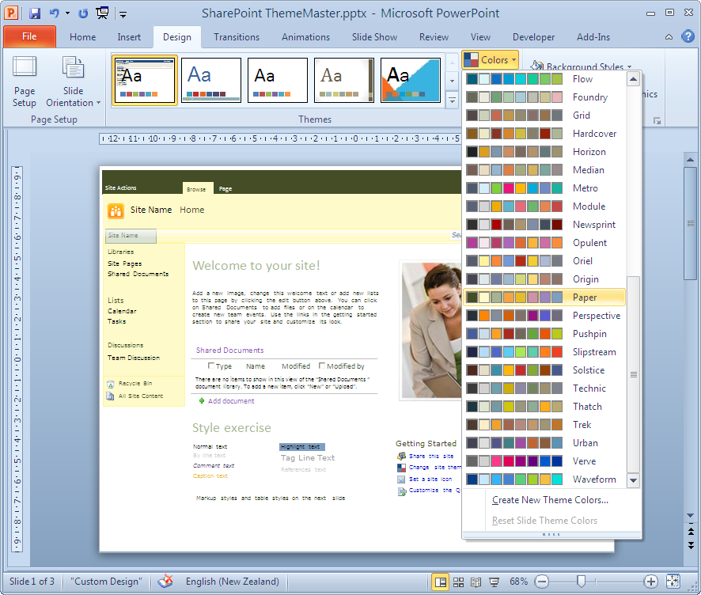Click Create New Theme Colors

[x=550, y=500]
